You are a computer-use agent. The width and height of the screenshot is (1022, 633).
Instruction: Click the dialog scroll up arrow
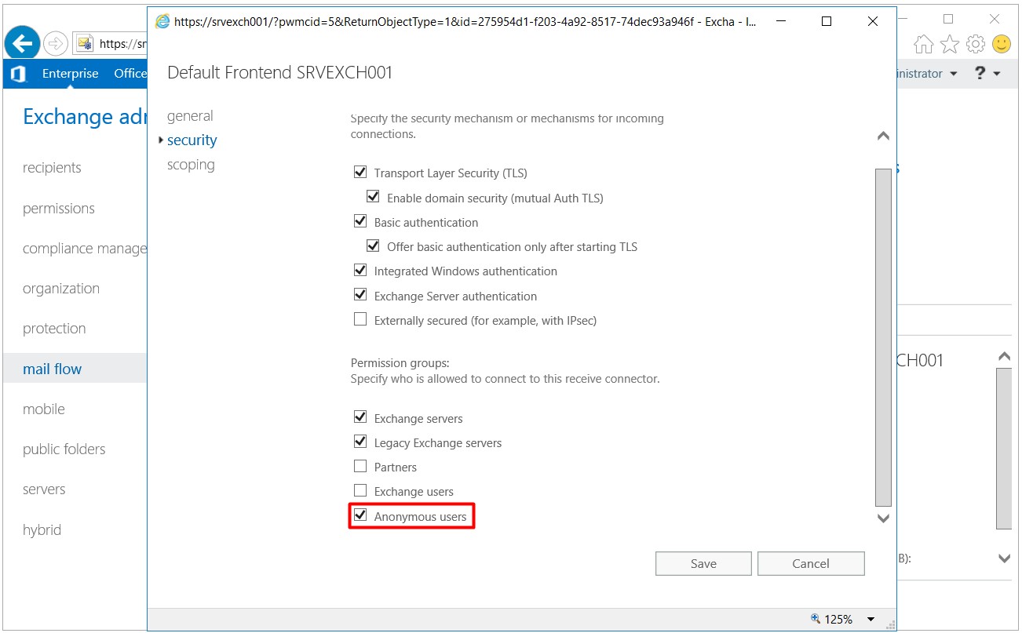[x=883, y=136]
